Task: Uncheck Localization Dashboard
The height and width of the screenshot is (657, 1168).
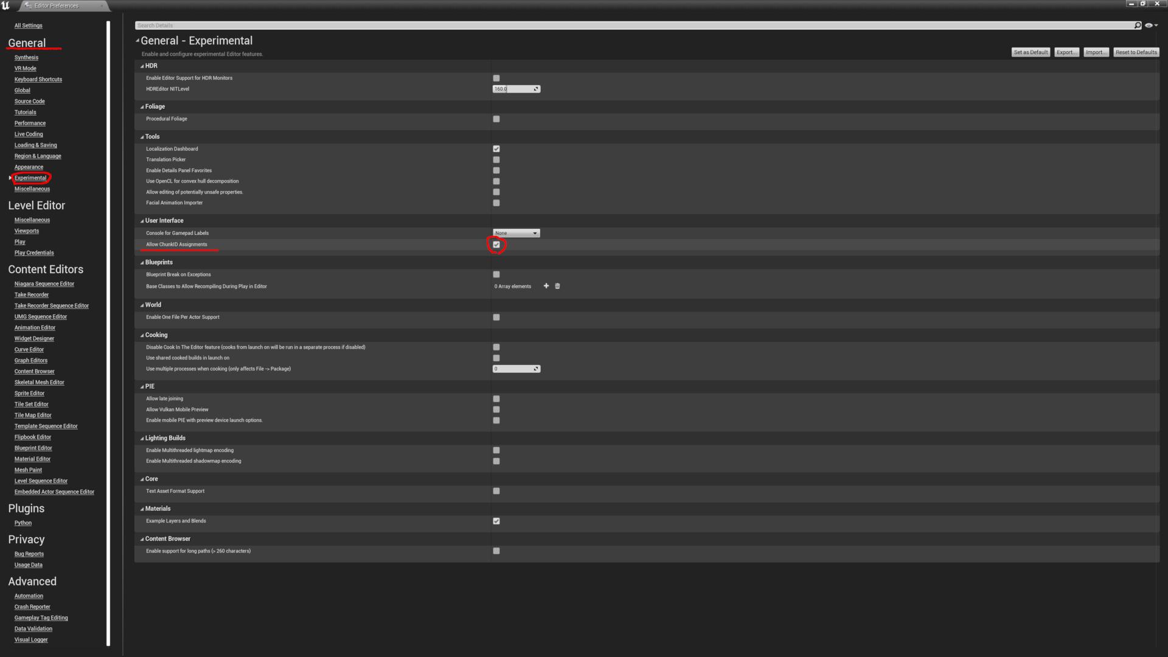Action: 496,149
